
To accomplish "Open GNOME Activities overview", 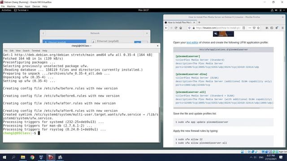I will click(6, 10).
